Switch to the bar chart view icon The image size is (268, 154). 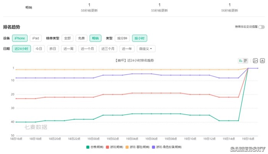click(241, 61)
